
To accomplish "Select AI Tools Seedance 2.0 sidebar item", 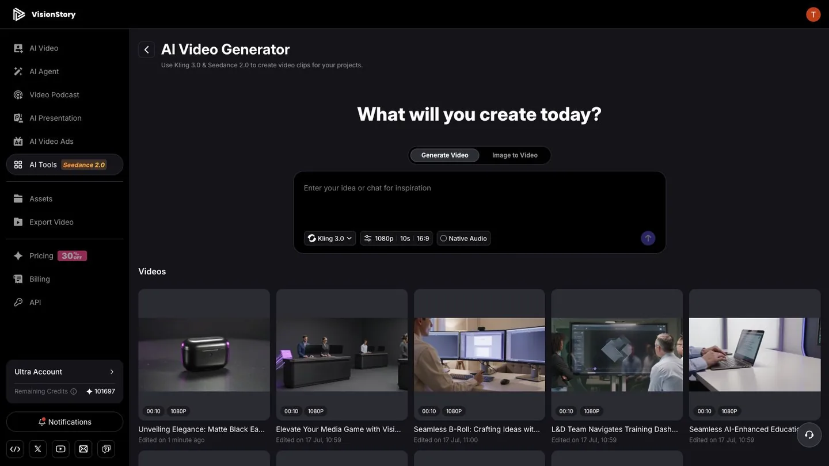I will (x=64, y=165).
